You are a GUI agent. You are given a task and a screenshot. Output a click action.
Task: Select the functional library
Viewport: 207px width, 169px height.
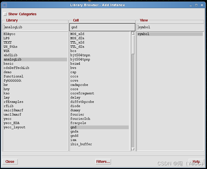tap(14, 76)
